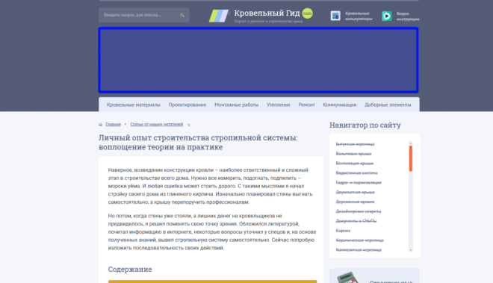
Task: Open the Кровельные калькуляторы icon
Action: 335,16
